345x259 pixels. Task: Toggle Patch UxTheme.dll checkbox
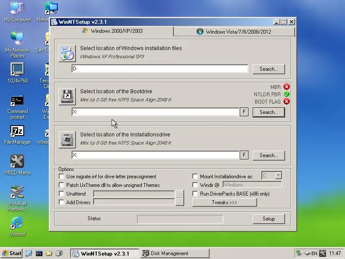[61, 185]
